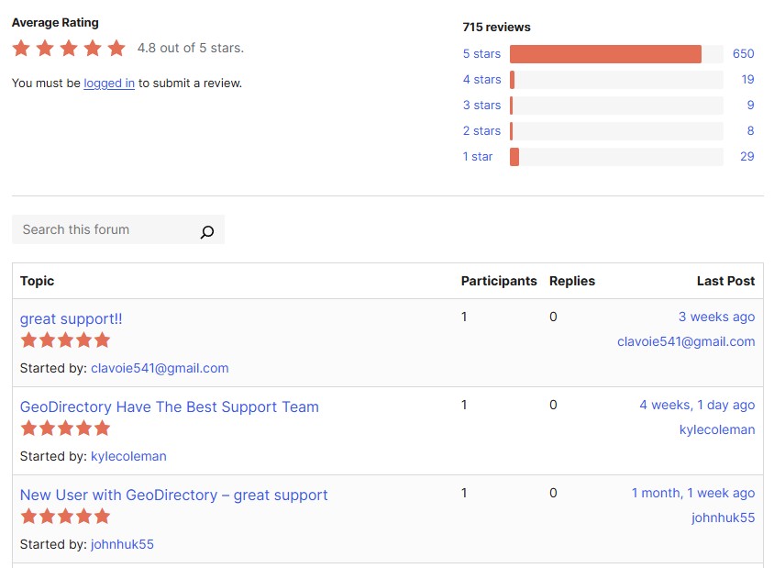Filter reviews by 1 star
This screenshot has width=774, height=568.
pos(478,157)
